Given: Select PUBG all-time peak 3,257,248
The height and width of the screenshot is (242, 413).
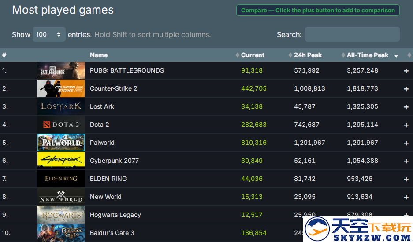Looking at the screenshot, I should point(362,70).
